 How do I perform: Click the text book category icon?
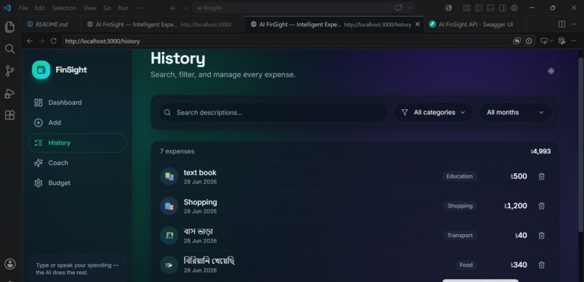point(169,176)
